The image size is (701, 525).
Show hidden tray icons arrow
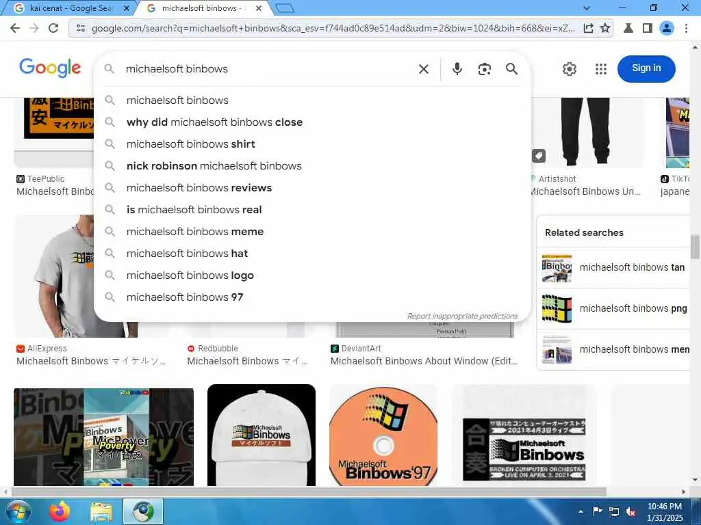(x=581, y=511)
